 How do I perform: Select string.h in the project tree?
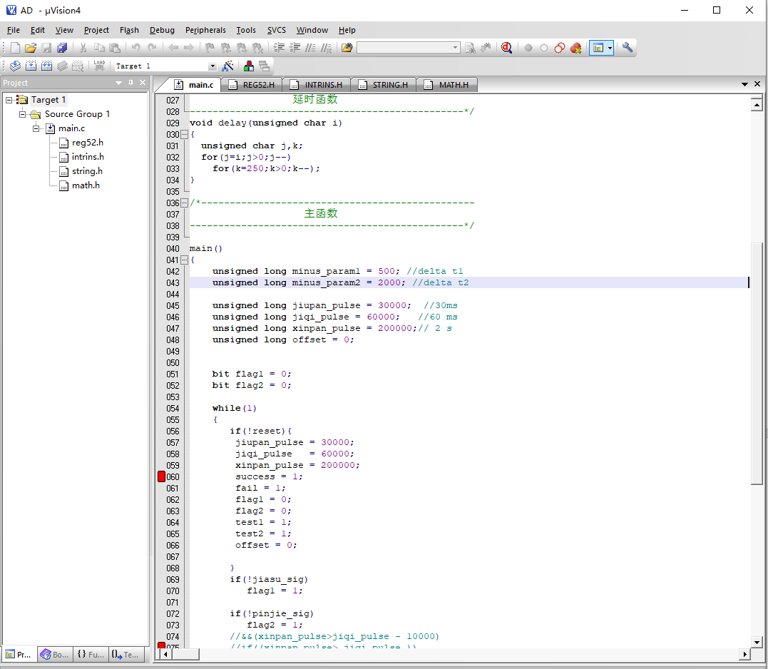[x=87, y=171]
